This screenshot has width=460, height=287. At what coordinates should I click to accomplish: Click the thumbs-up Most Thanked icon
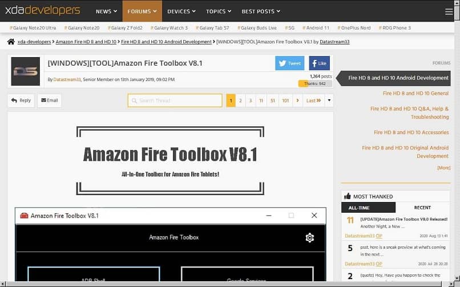[x=348, y=196]
